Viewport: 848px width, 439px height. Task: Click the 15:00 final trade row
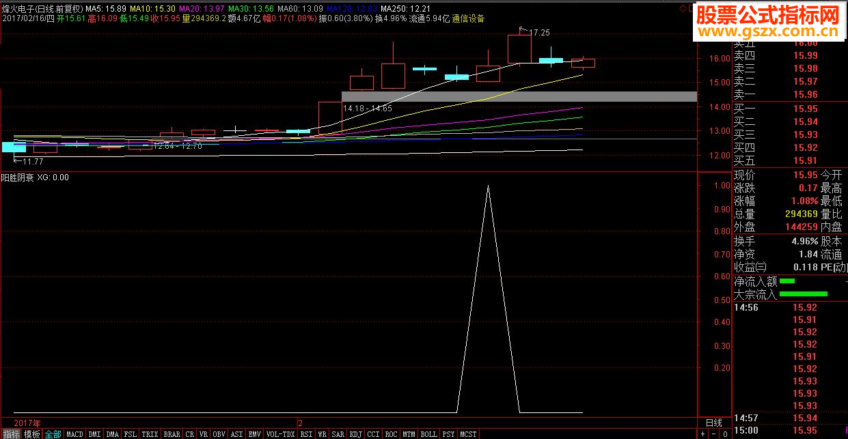(x=777, y=430)
